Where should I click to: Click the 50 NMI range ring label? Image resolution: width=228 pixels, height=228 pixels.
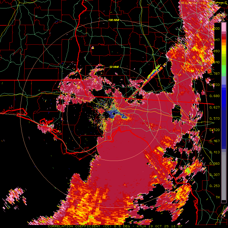(114, 67)
